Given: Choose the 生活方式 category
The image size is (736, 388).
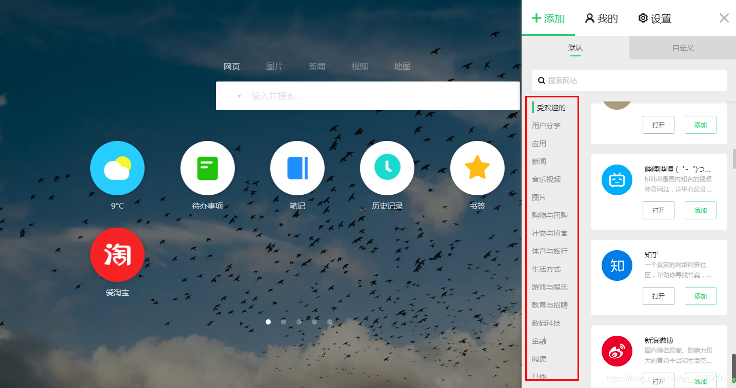Looking at the screenshot, I should point(546,269).
